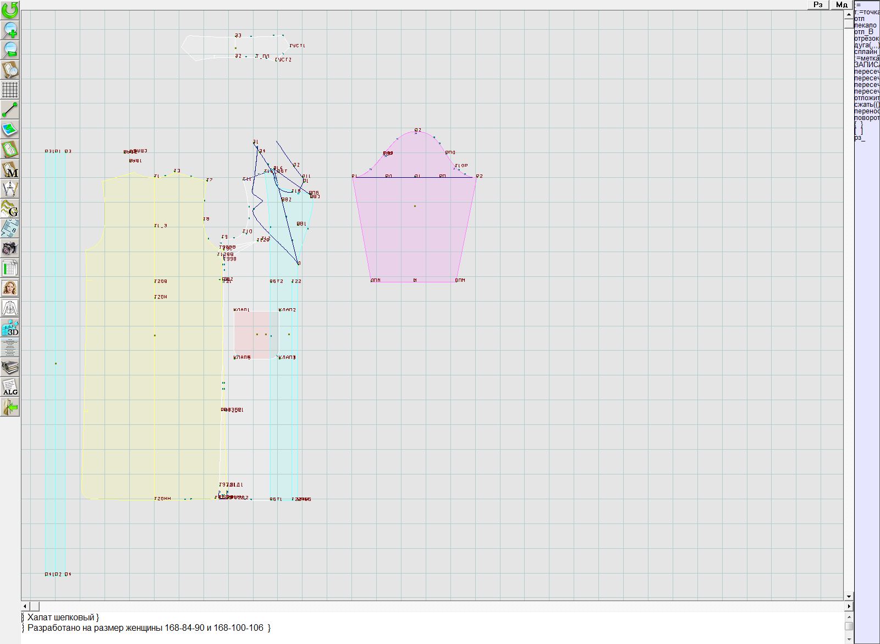880x644 pixels.
Task: Open the compass drafting tool icon
Action: pos(10,189)
